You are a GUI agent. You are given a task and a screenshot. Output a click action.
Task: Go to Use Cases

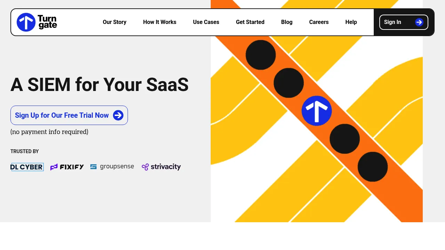[206, 22]
